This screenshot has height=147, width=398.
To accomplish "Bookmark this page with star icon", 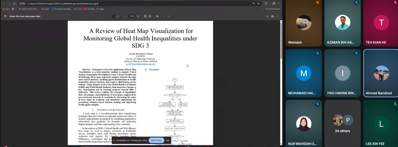I will [x=259, y=3].
